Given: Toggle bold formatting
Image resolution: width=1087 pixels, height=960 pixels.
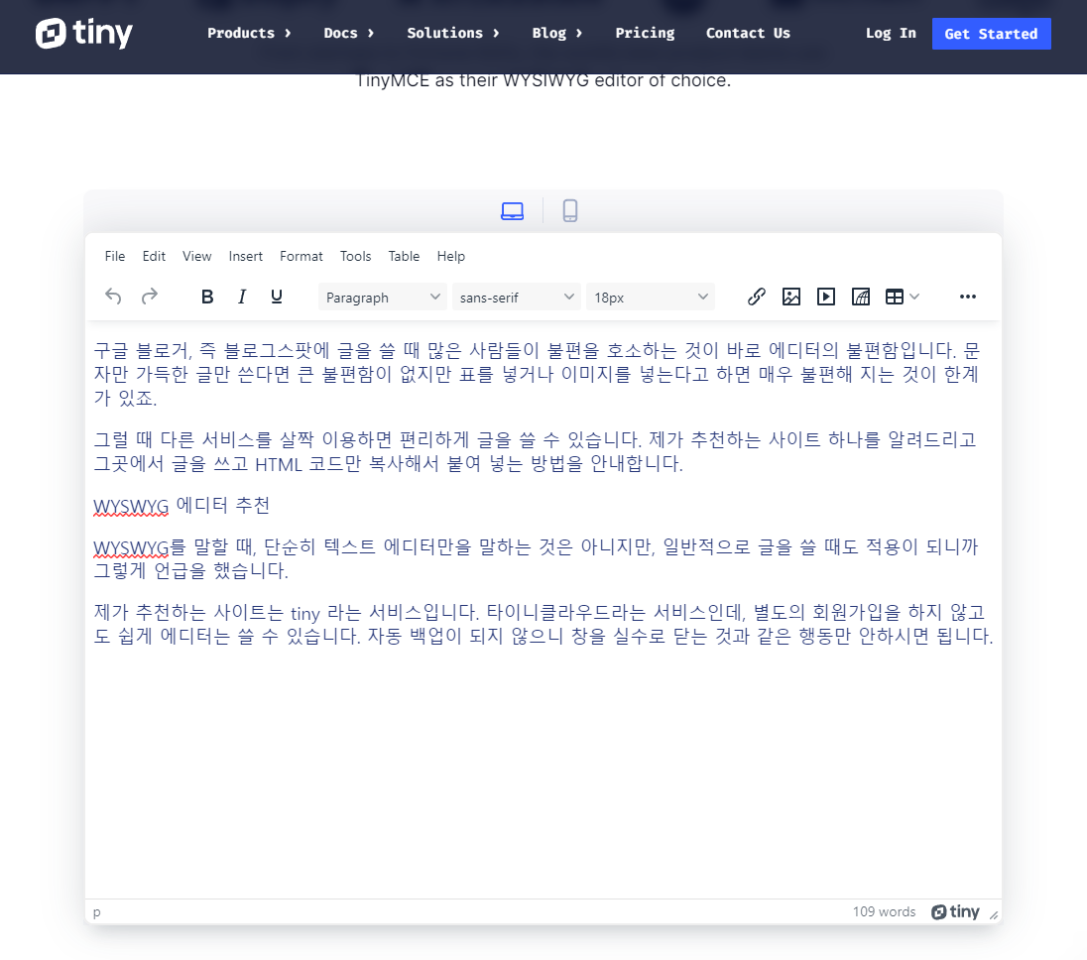Looking at the screenshot, I should coord(206,297).
